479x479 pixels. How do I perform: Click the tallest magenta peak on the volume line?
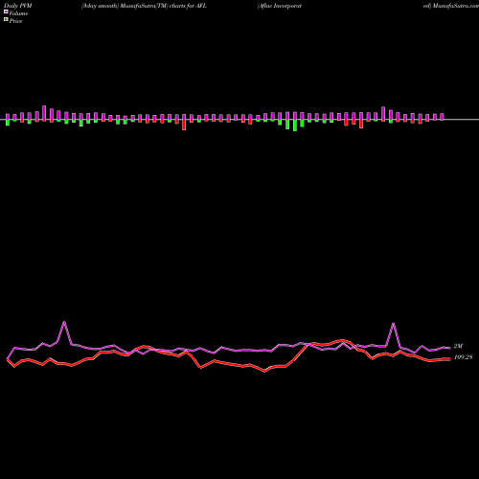coord(64,322)
